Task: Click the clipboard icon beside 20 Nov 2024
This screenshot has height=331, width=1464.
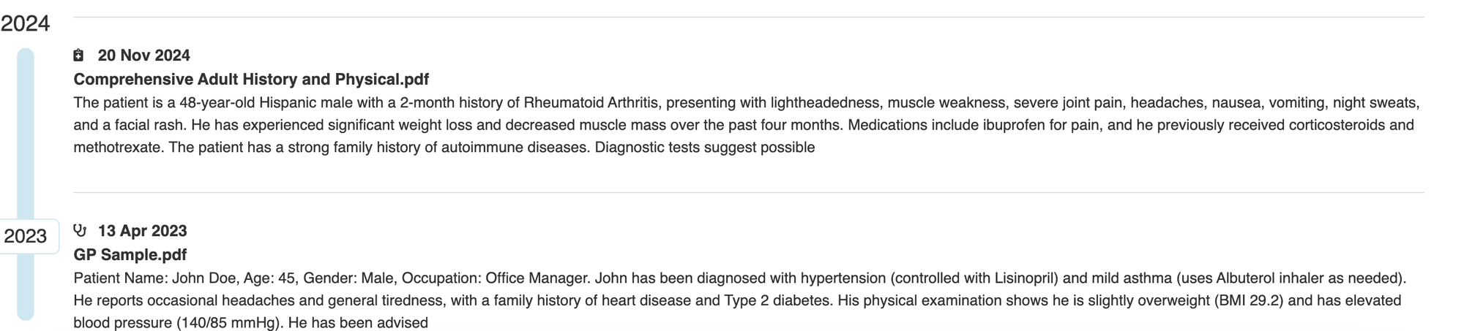Action: point(79,56)
